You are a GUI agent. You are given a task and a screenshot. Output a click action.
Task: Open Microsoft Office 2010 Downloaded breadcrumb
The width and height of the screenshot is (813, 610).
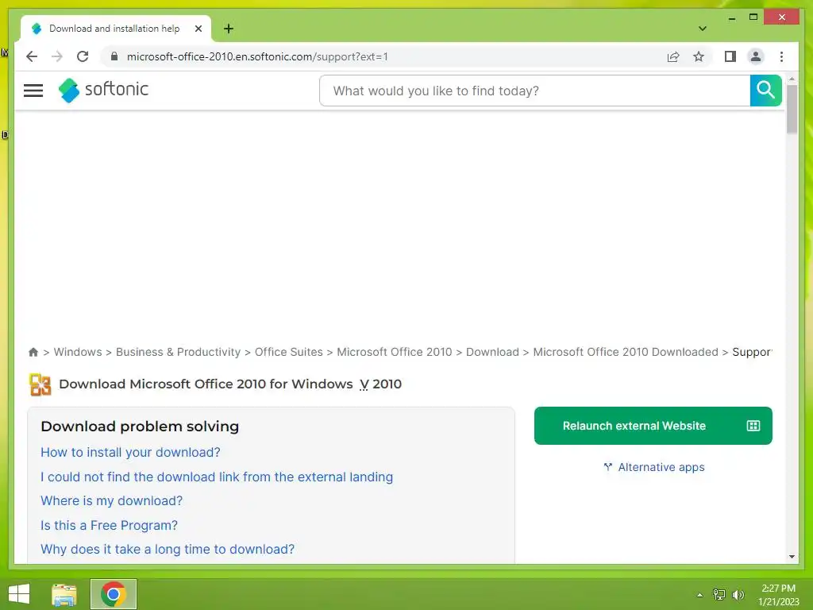point(626,352)
